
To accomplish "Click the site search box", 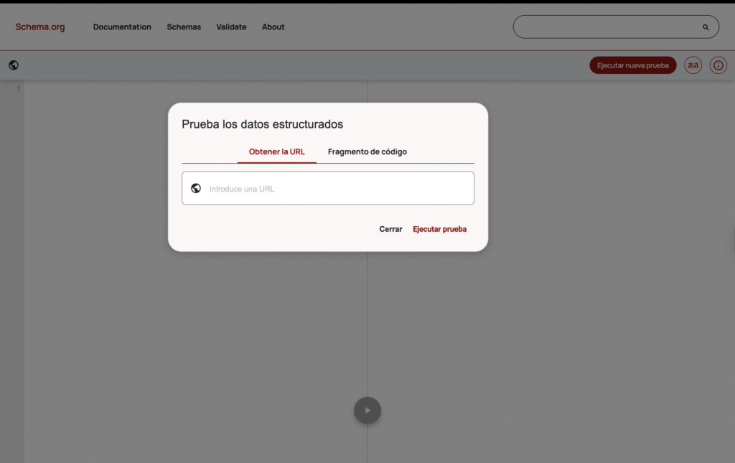I will (607, 27).
